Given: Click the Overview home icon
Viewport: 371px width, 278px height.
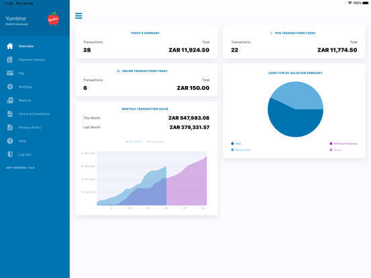Looking at the screenshot, I should pyautogui.click(x=10, y=46).
